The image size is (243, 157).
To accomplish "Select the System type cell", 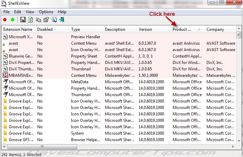I will 77,133.
